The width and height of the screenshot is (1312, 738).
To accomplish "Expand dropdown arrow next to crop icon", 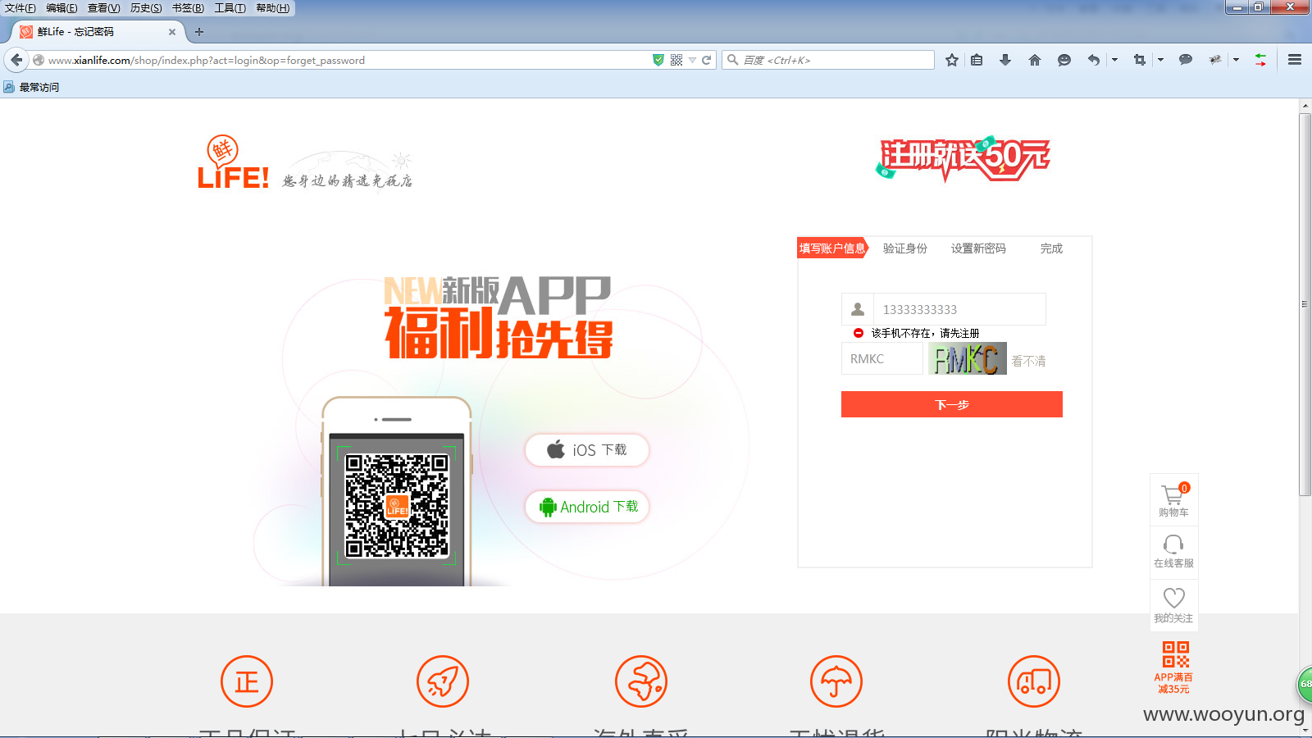I will [1160, 60].
